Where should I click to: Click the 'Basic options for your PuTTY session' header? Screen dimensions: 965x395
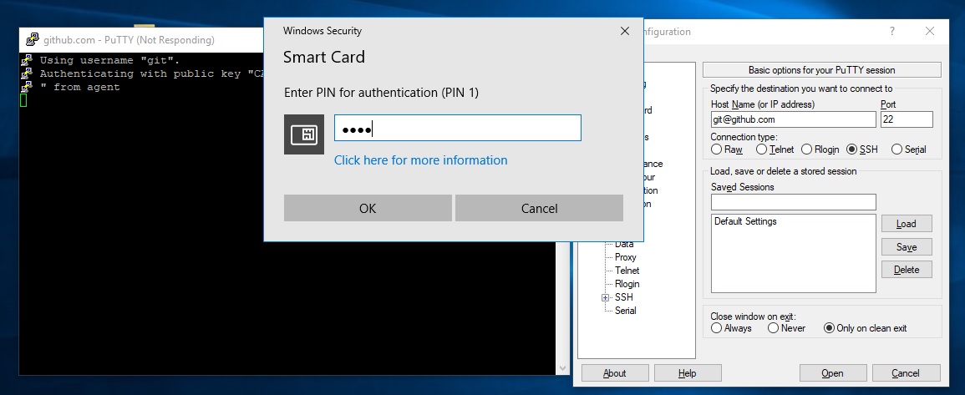pyautogui.click(x=821, y=70)
